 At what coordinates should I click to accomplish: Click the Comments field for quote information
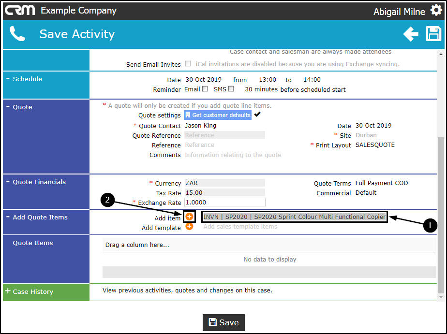[x=233, y=155]
